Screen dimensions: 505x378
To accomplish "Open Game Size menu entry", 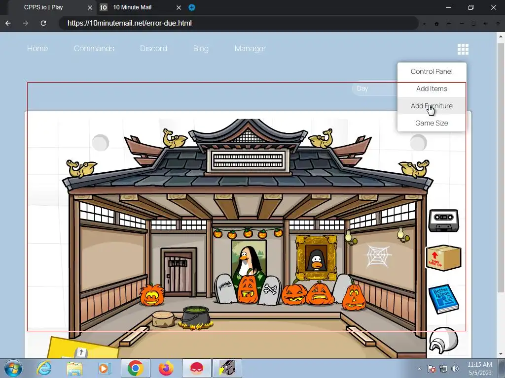I will tap(432, 123).
